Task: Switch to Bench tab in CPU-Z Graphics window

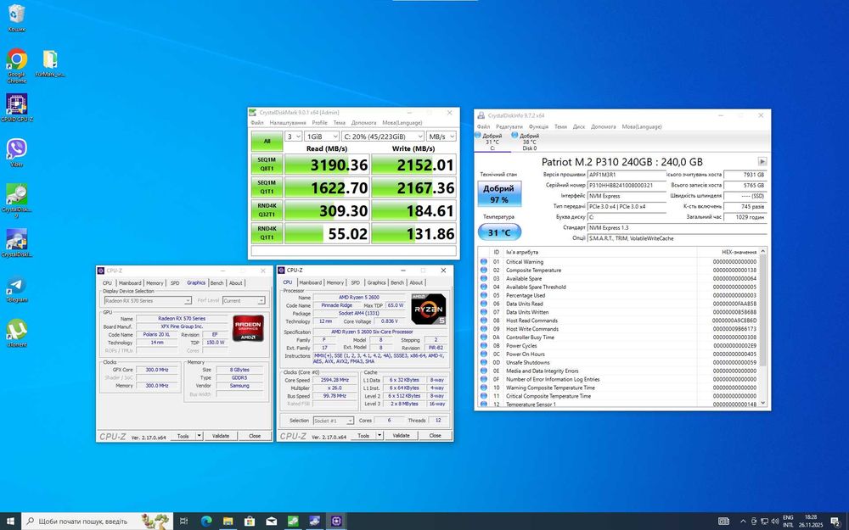Action: (216, 283)
